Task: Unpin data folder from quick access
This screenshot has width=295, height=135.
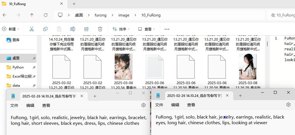Action: pyautogui.click(x=34, y=86)
